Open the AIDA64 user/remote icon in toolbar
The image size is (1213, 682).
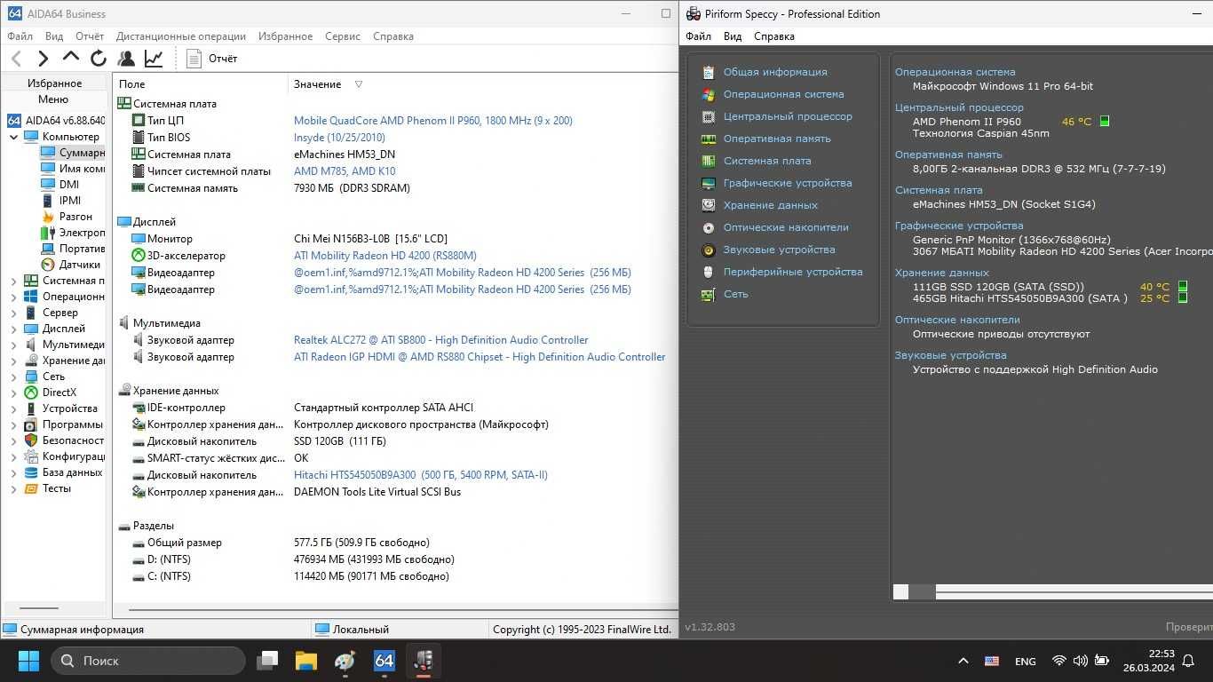[126, 59]
